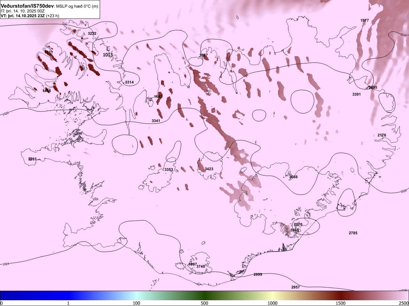
Task: Click the colorbar tick label 2500
Action: (x=404, y=303)
